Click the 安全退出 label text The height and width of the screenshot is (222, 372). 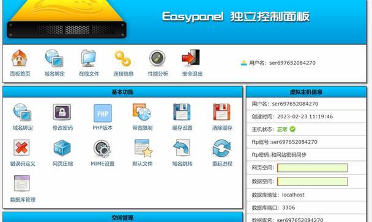(x=192, y=74)
